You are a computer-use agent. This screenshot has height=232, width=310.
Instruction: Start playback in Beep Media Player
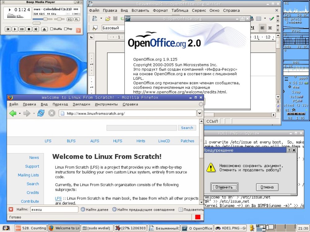point(15,29)
